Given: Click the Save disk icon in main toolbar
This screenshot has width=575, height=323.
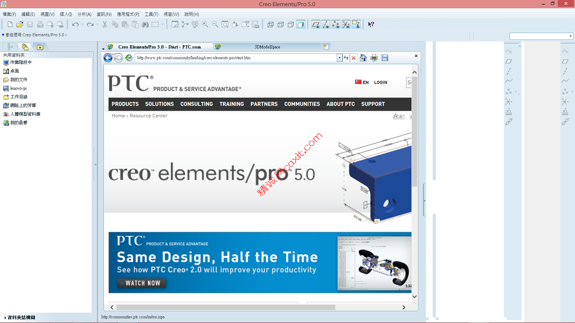Looking at the screenshot, I should coord(30,24).
